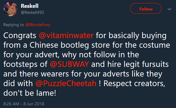Open the Reskell display name profile
176x108 pixels.
(x=29, y=6)
